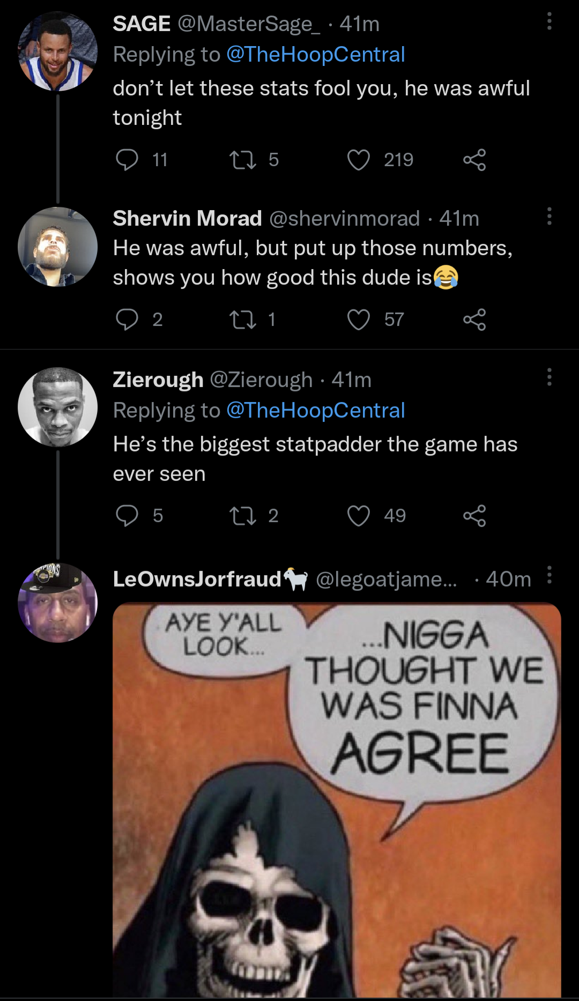This screenshot has height=1001, width=579.
Task: Retweet SAGE's tweet about stats
Action: click(243, 160)
